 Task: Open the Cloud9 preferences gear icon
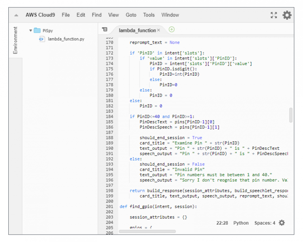pos(287,15)
